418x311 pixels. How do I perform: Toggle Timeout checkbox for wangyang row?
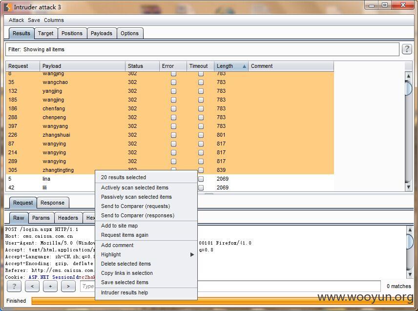(x=201, y=126)
